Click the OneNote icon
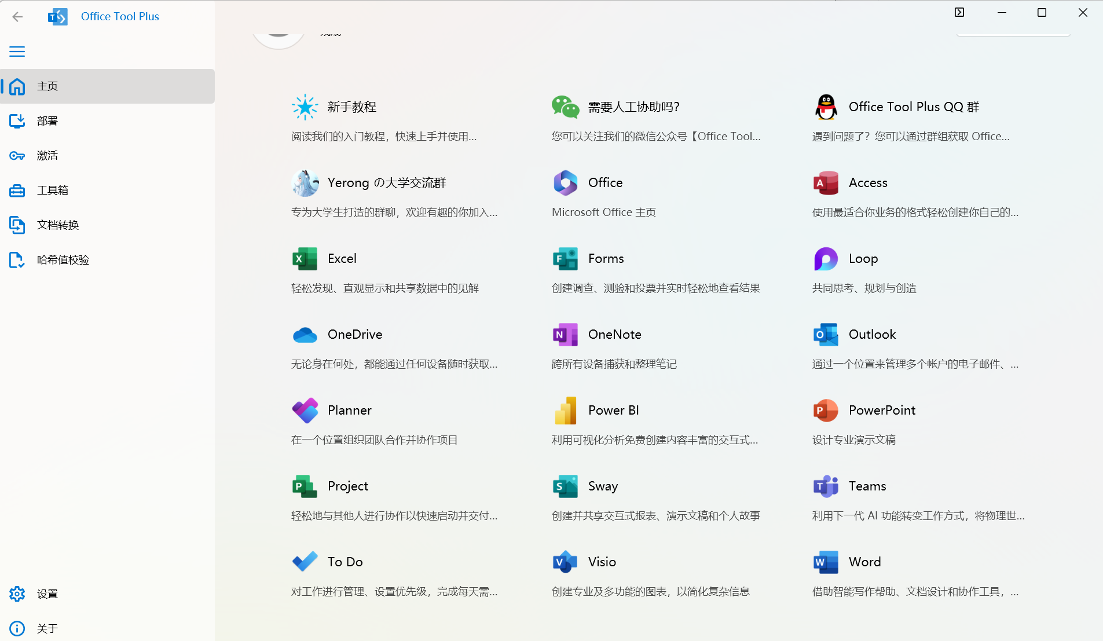 click(x=566, y=335)
